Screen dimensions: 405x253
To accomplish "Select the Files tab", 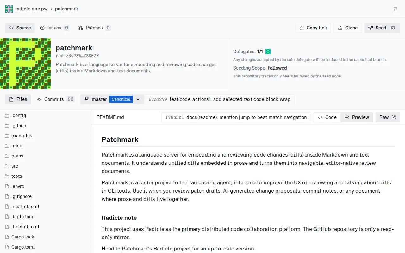I will [x=18, y=99].
